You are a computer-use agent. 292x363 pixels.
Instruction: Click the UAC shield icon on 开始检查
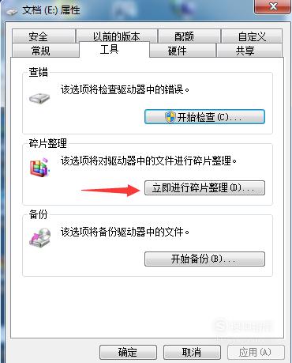170,117
